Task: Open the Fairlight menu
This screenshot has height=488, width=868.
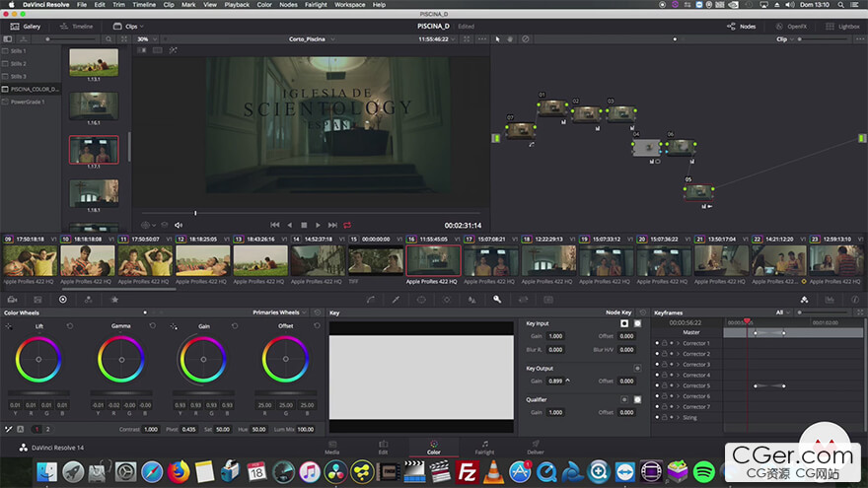Action: click(x=316, y=4)
